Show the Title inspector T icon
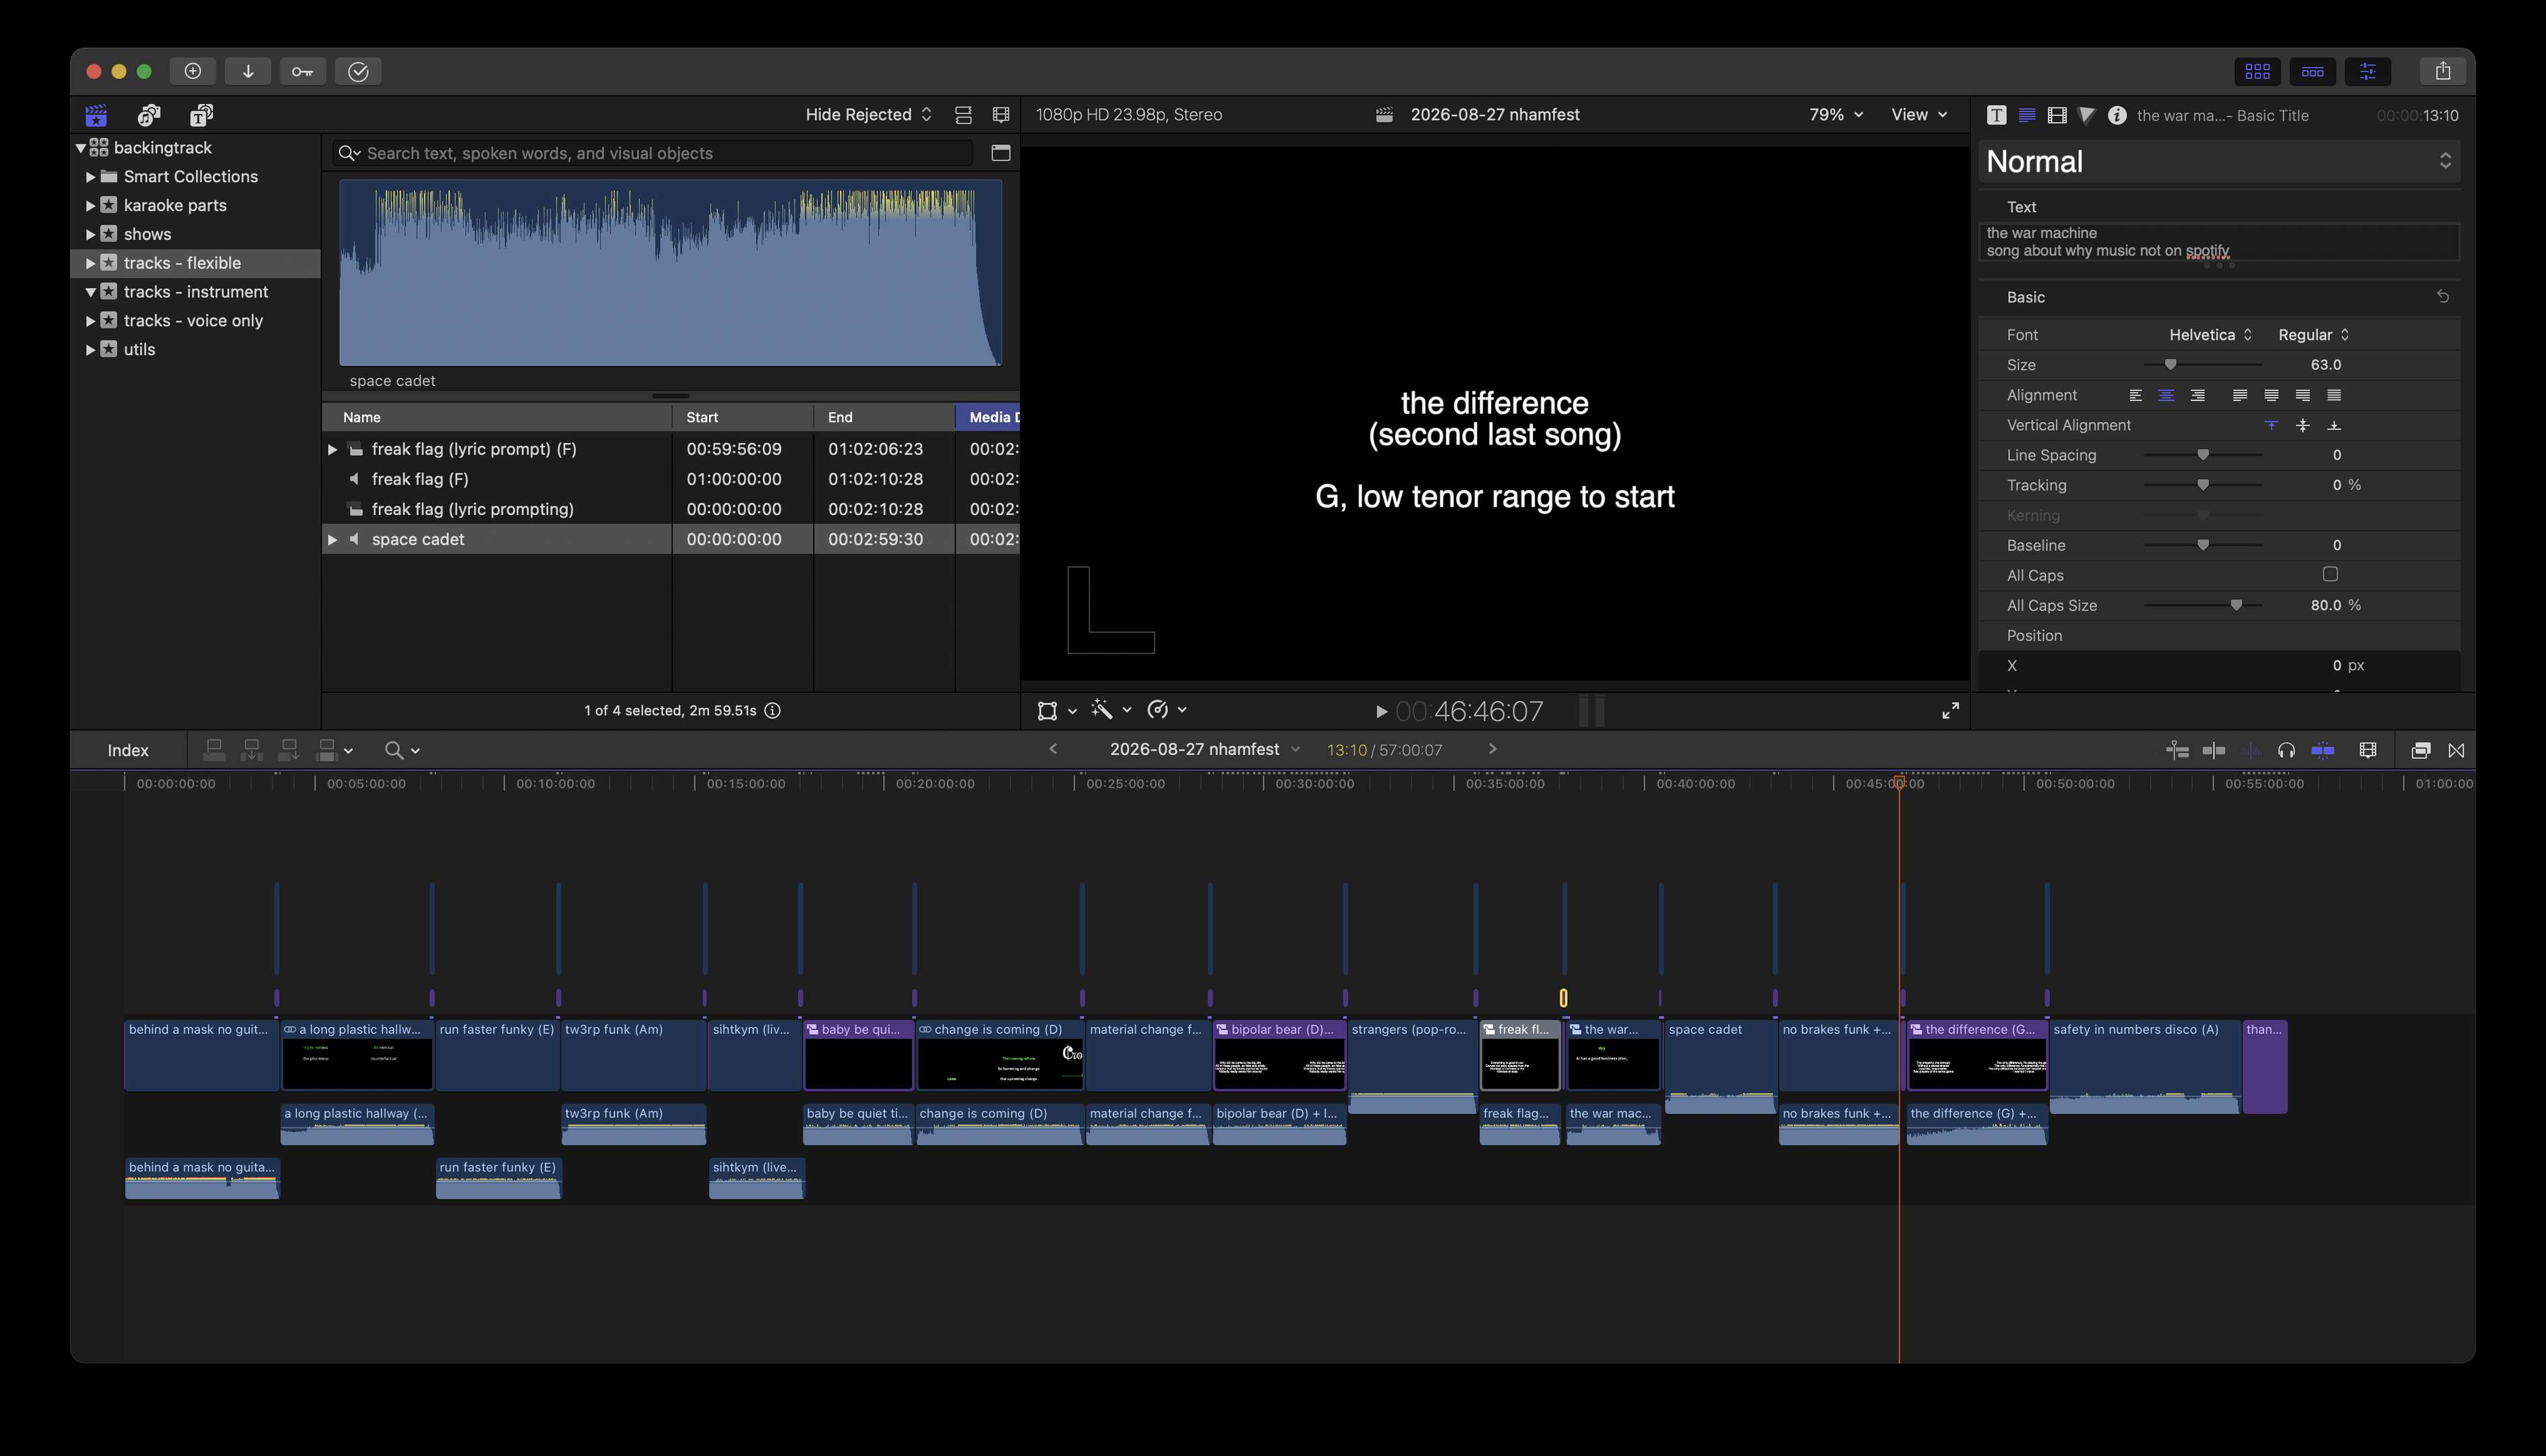 point(1996,115)
